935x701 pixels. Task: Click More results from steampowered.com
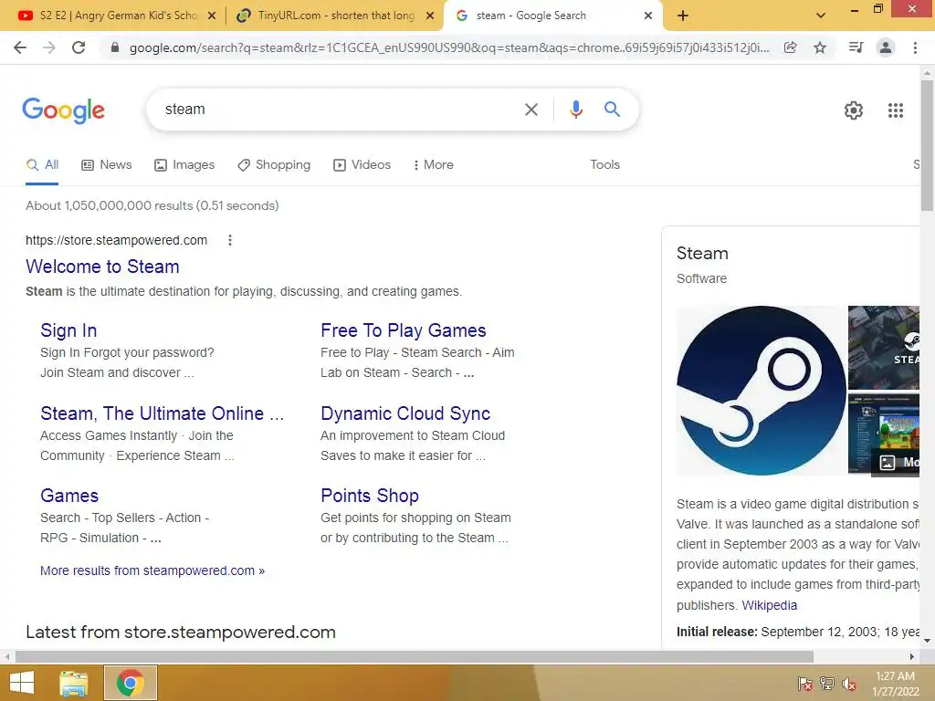tap(152, 570)
